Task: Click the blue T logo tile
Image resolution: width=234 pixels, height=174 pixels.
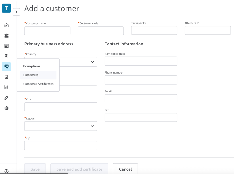Action: coord(6,8)
